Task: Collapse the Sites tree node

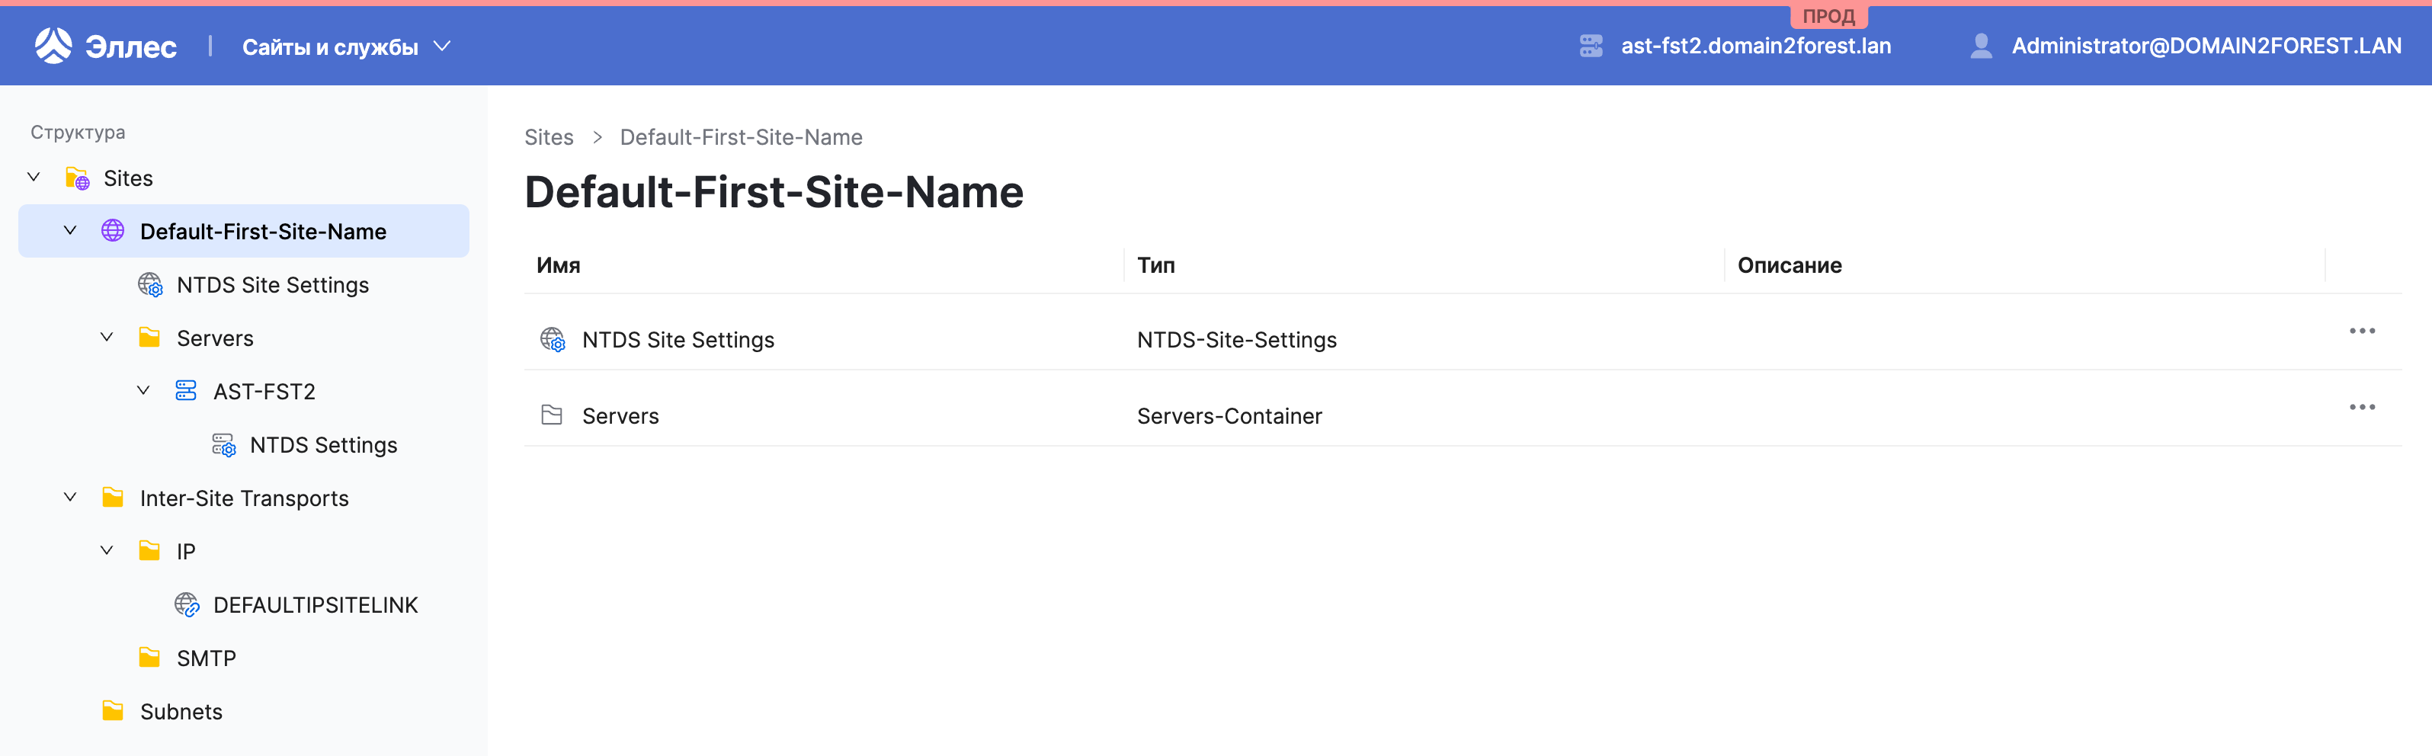Action: [x=34, y=178]
